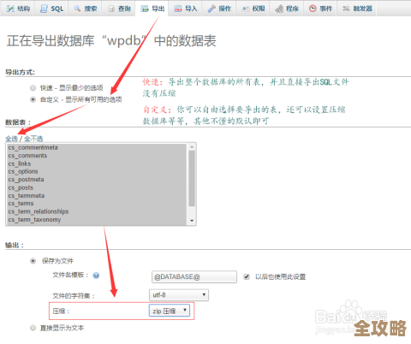Select the 直接显示为文本 radio button

[x=33, y=328]
